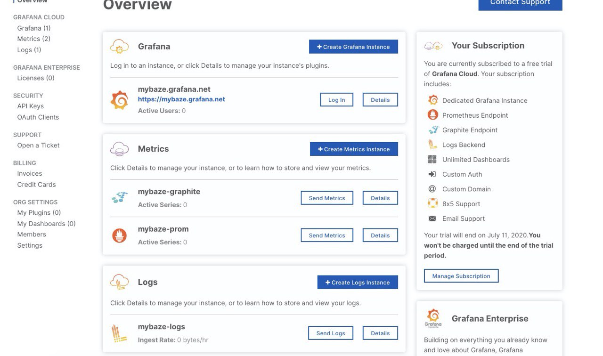Click Create Grafana Instance
Viewport: 603px width, 356px height.
click(x=353, y=47)
